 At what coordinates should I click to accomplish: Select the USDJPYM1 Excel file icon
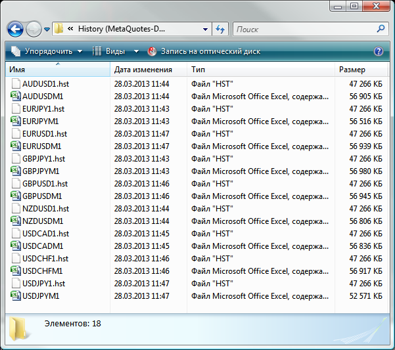[x=16, y=295]
